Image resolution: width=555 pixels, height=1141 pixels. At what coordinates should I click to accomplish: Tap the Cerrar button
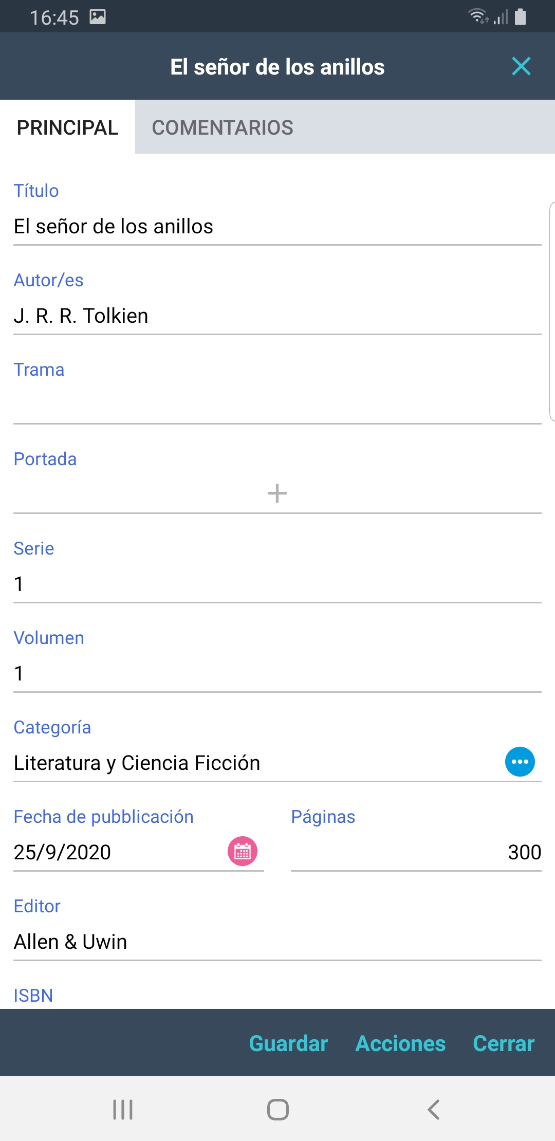click(504, 1043)
